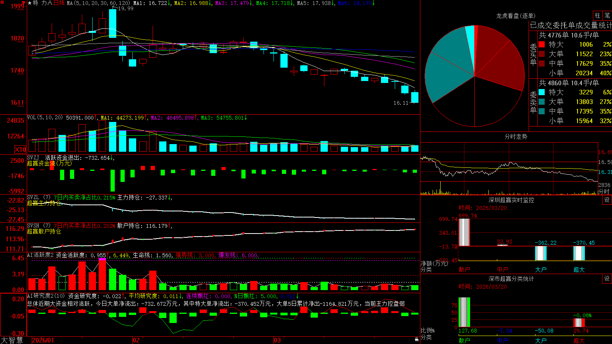Click the 19.99 high price label
The image size is (612, 344).
(126, 8)
